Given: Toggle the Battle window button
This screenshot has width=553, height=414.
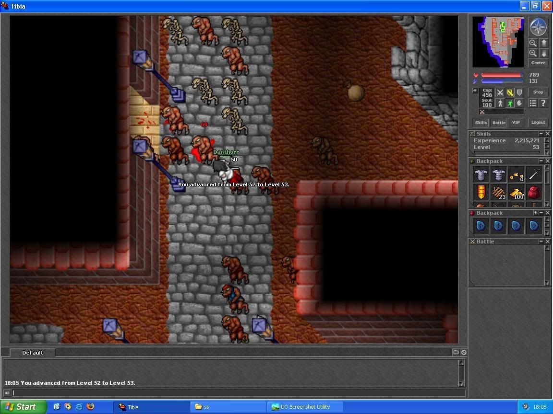Looking at the screenshot, I should (x=499, y=123).
